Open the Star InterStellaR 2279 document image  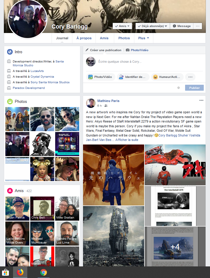175,206
